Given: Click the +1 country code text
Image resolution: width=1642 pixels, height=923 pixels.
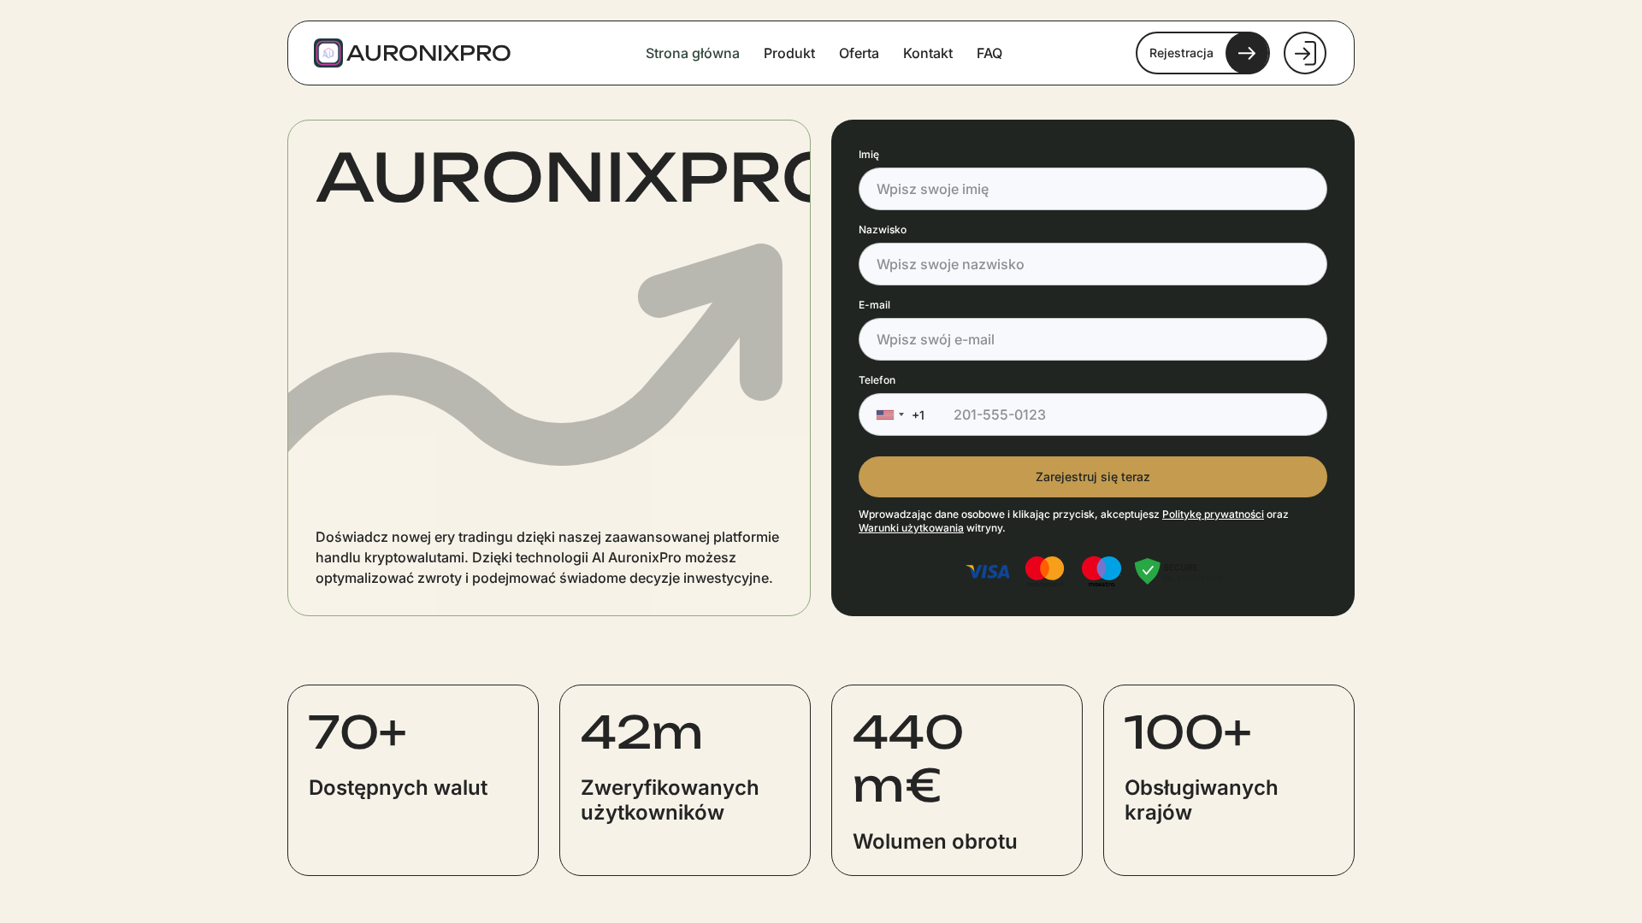Looking at the screenshot, I should pos(918,415).
